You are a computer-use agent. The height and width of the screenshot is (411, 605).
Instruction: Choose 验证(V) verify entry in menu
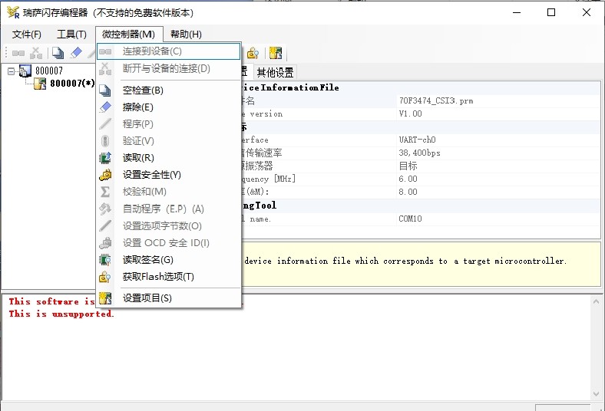168,141
